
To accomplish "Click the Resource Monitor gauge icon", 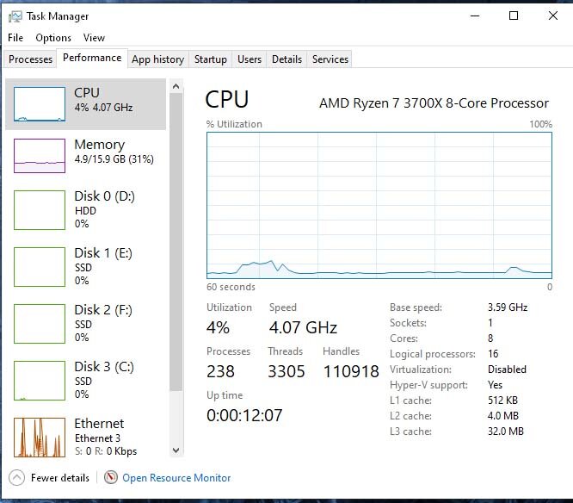I will point(111,477).
